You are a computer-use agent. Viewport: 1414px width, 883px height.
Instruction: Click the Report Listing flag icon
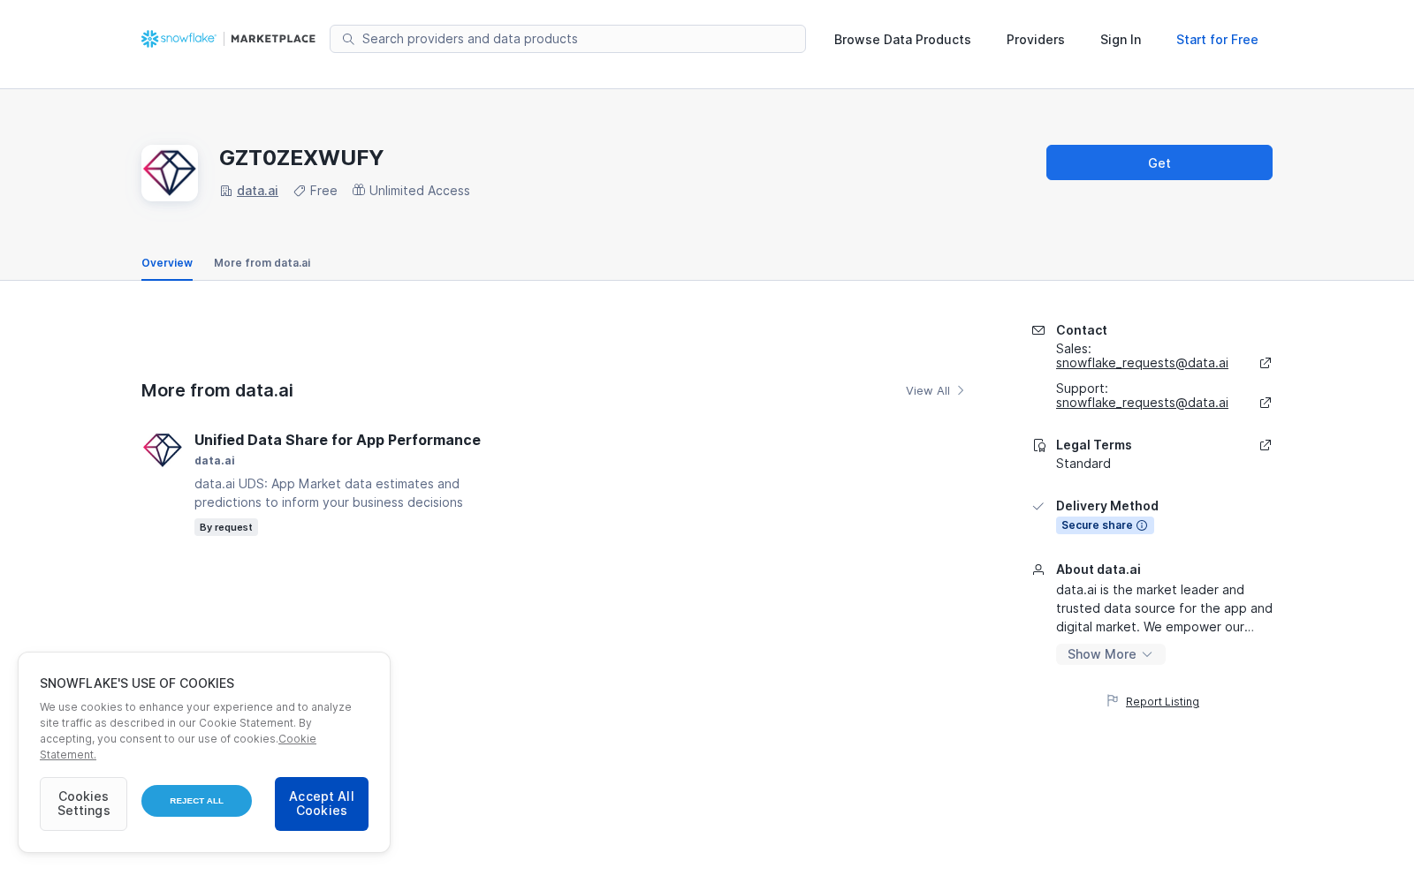[1113, 701]
